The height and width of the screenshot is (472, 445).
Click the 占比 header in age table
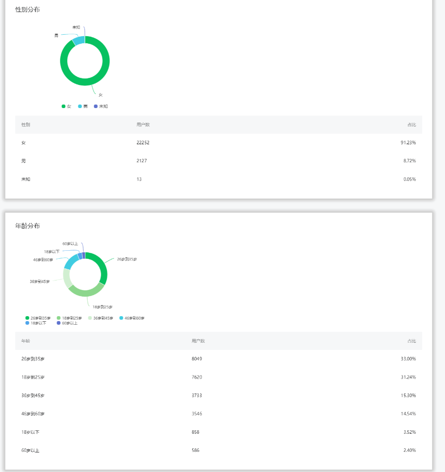coord(412,341)
